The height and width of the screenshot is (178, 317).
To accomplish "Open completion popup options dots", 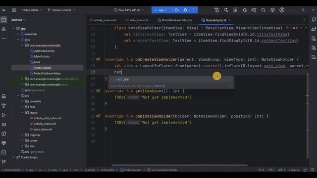I will click(230, 86).
